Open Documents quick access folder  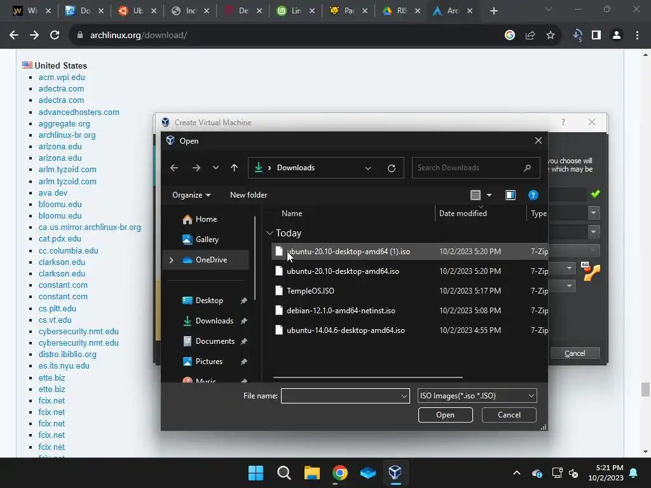pos(215,341)
